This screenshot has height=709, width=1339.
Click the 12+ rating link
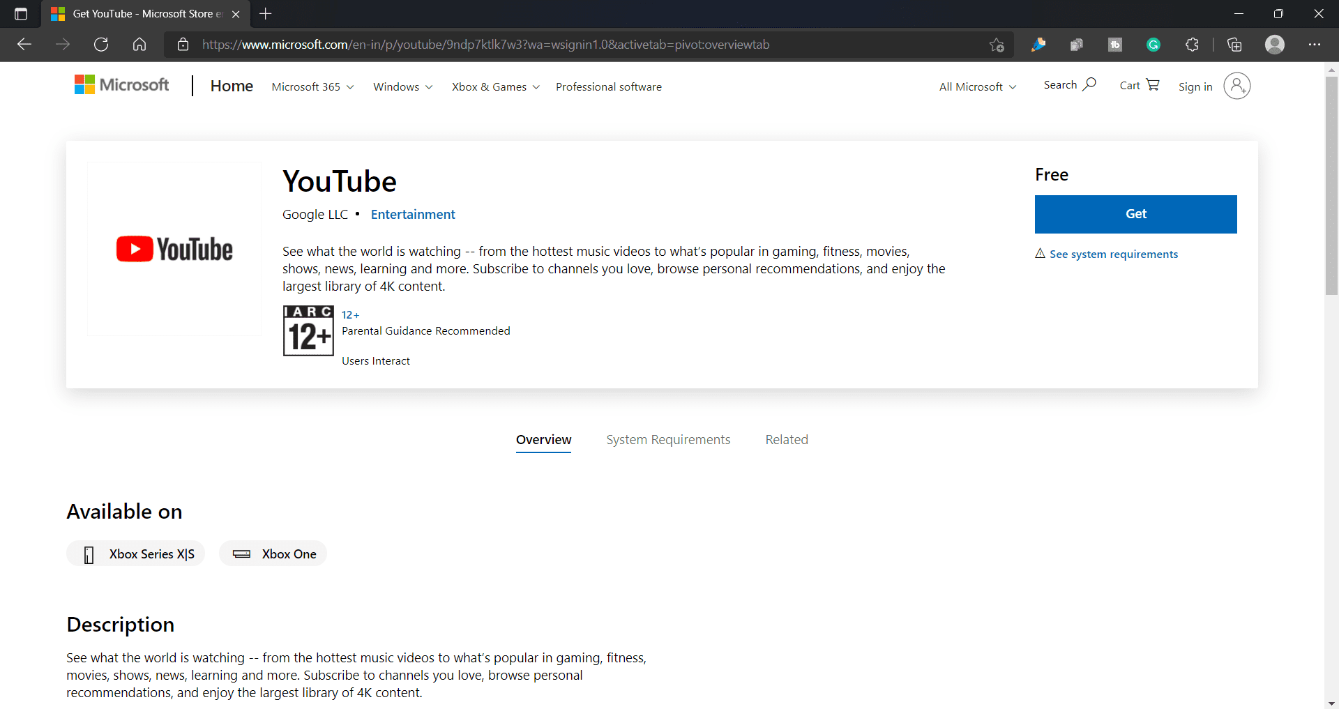point(350,315)
